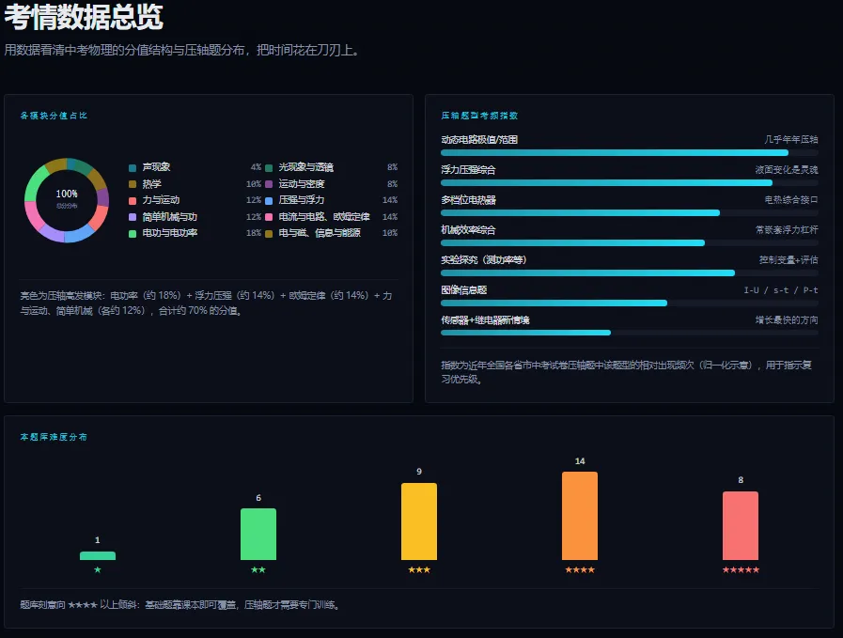Click the 题库刻意向 ★★★★ 以上倾斜 footnote
The width and height of the screenshot is (843, 638).
pyautogui.click(x=180, y=605)
